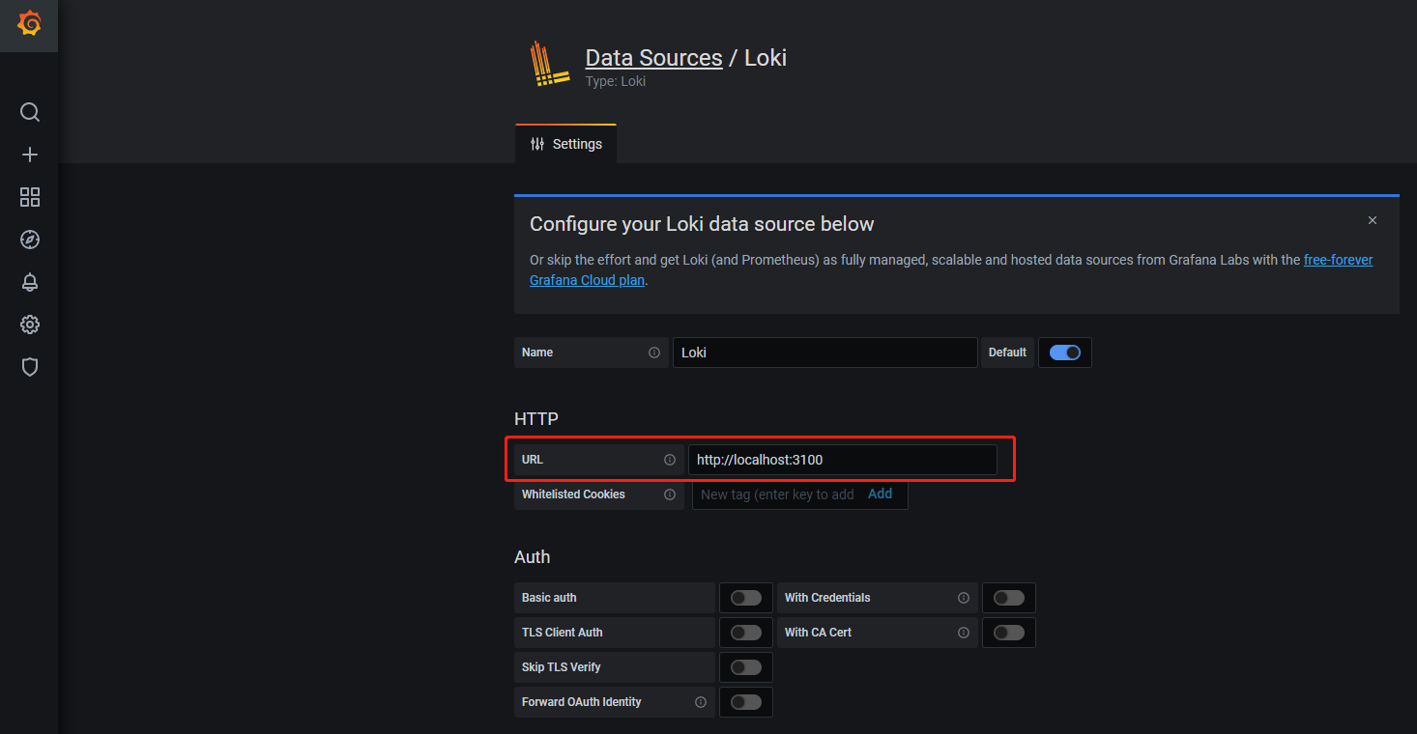Click the With CA Cert info icon
Screen dimensions: 1417x734
point(964,633)
